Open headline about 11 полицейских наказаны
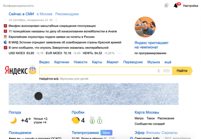Image resolution: width=201 pixels, height=139 pixels. pyautogui.click(x=63, y=31)
